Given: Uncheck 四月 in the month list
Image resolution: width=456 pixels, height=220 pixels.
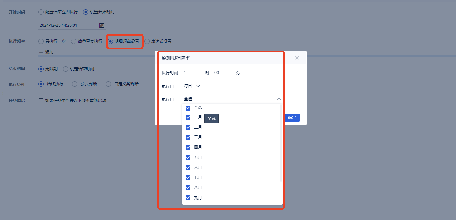Looking at the screenshot, I should [x=188, y=147].
